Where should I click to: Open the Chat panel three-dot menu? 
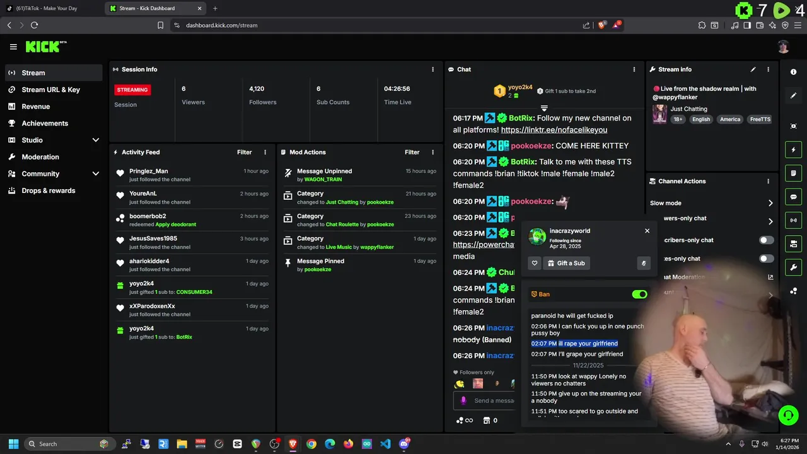click(x=634, y=69)
